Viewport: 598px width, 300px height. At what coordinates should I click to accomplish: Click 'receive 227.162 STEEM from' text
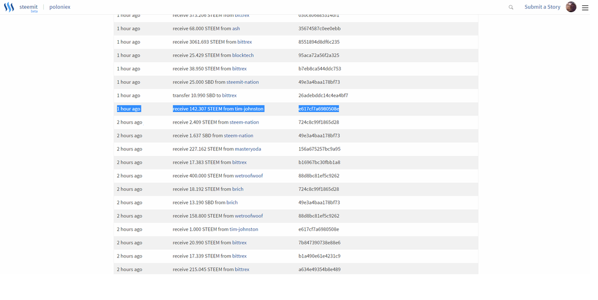[203, 149]
